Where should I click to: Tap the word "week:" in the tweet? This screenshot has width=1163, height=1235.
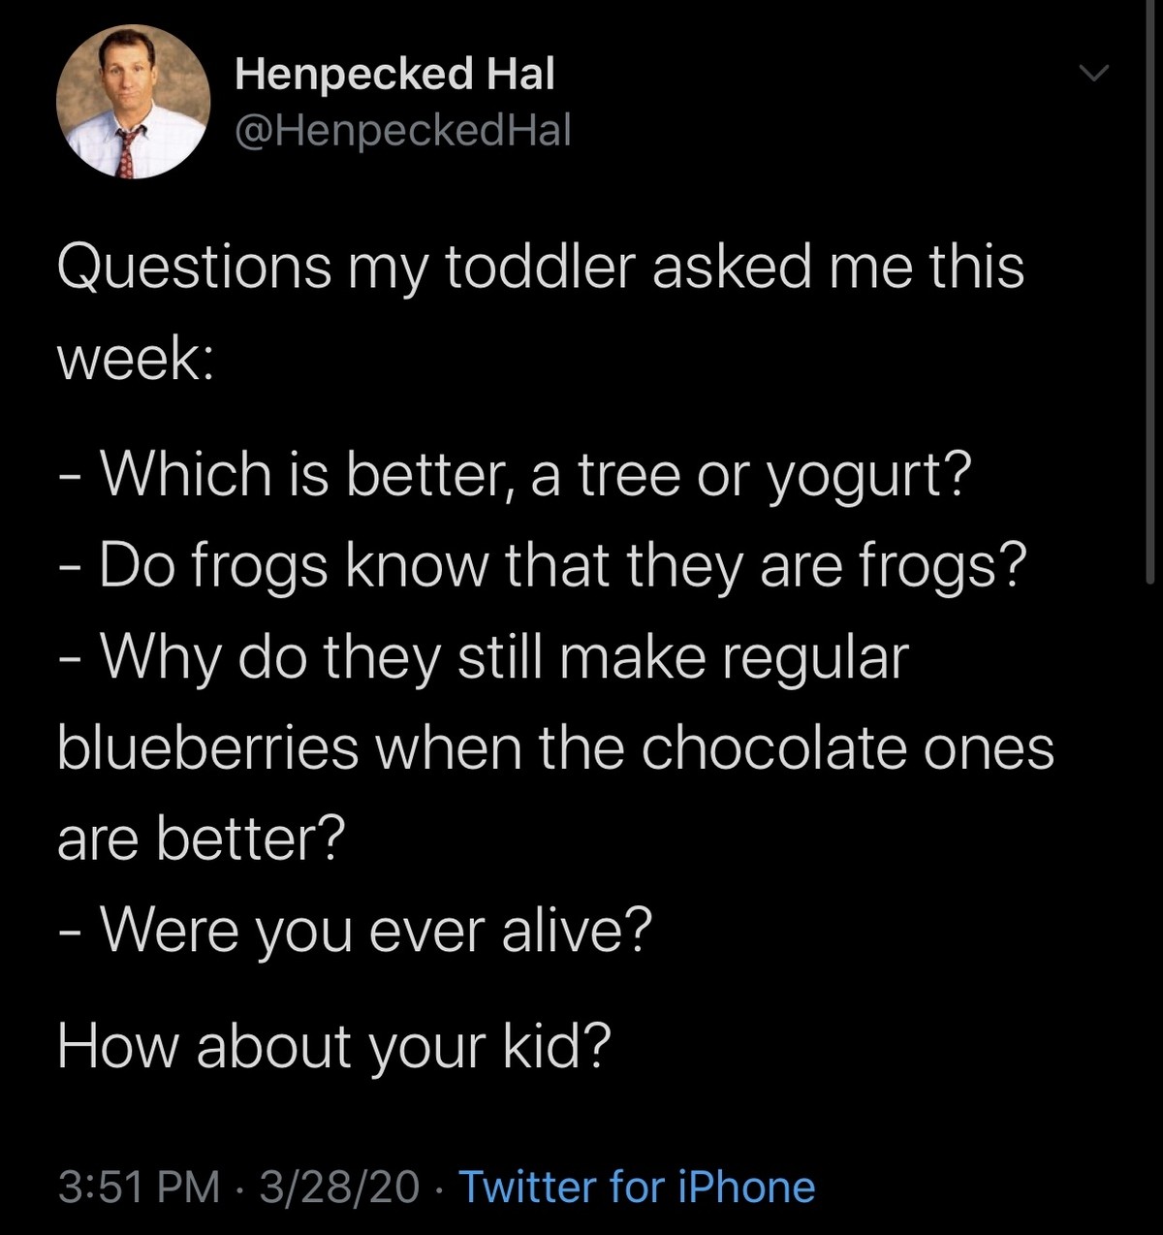pyautogui.click(x=137, y=360)
